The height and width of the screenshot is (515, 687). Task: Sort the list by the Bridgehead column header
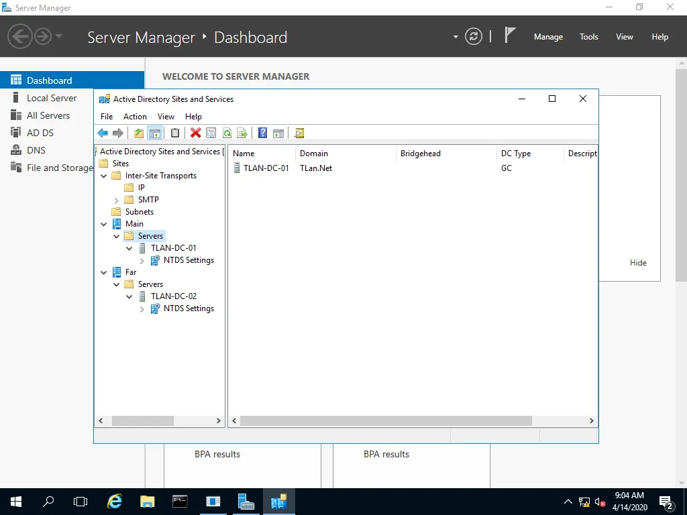pyautogui.click(x=445, y=154)
